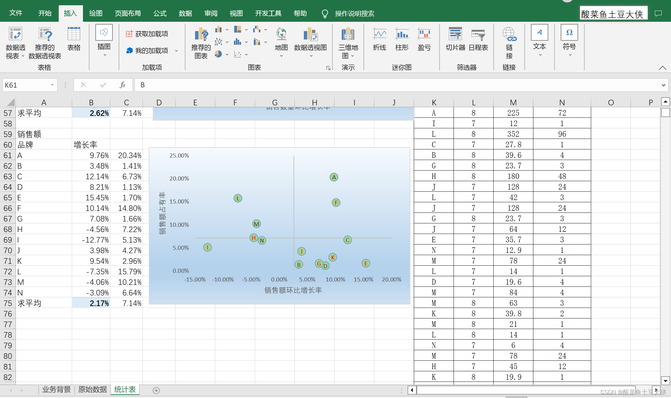Click the formula bar input field

coord(398,85)
